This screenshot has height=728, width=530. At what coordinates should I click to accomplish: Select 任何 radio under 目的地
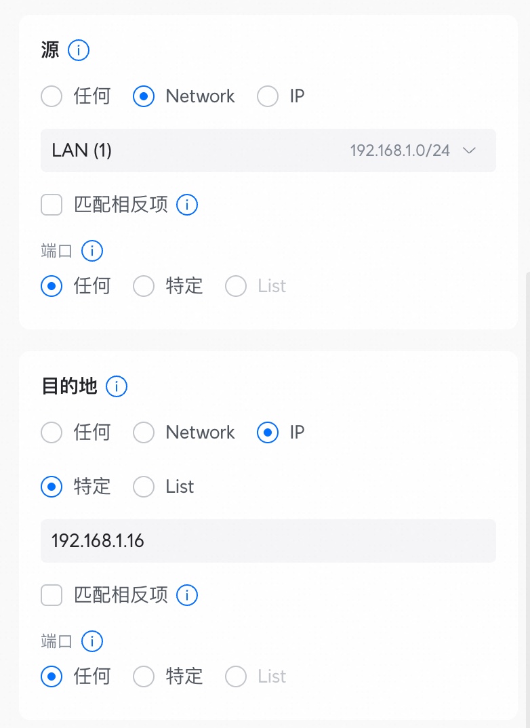tap(52, 432)
